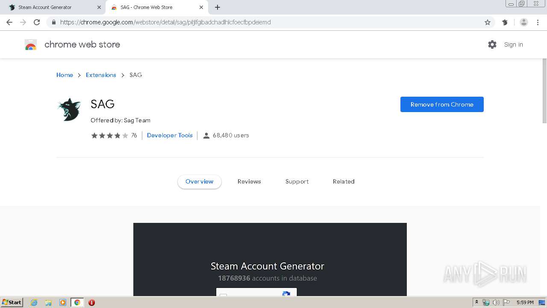Close the Steam Account Generator tab

coord(99,7)
